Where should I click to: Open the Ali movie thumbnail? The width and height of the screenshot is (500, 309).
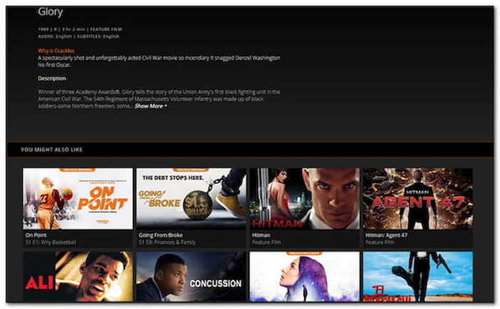(78, 276)
